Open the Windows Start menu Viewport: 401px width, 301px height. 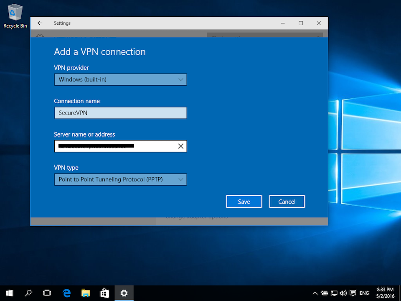pyautogui.click(x=9, y=293)
